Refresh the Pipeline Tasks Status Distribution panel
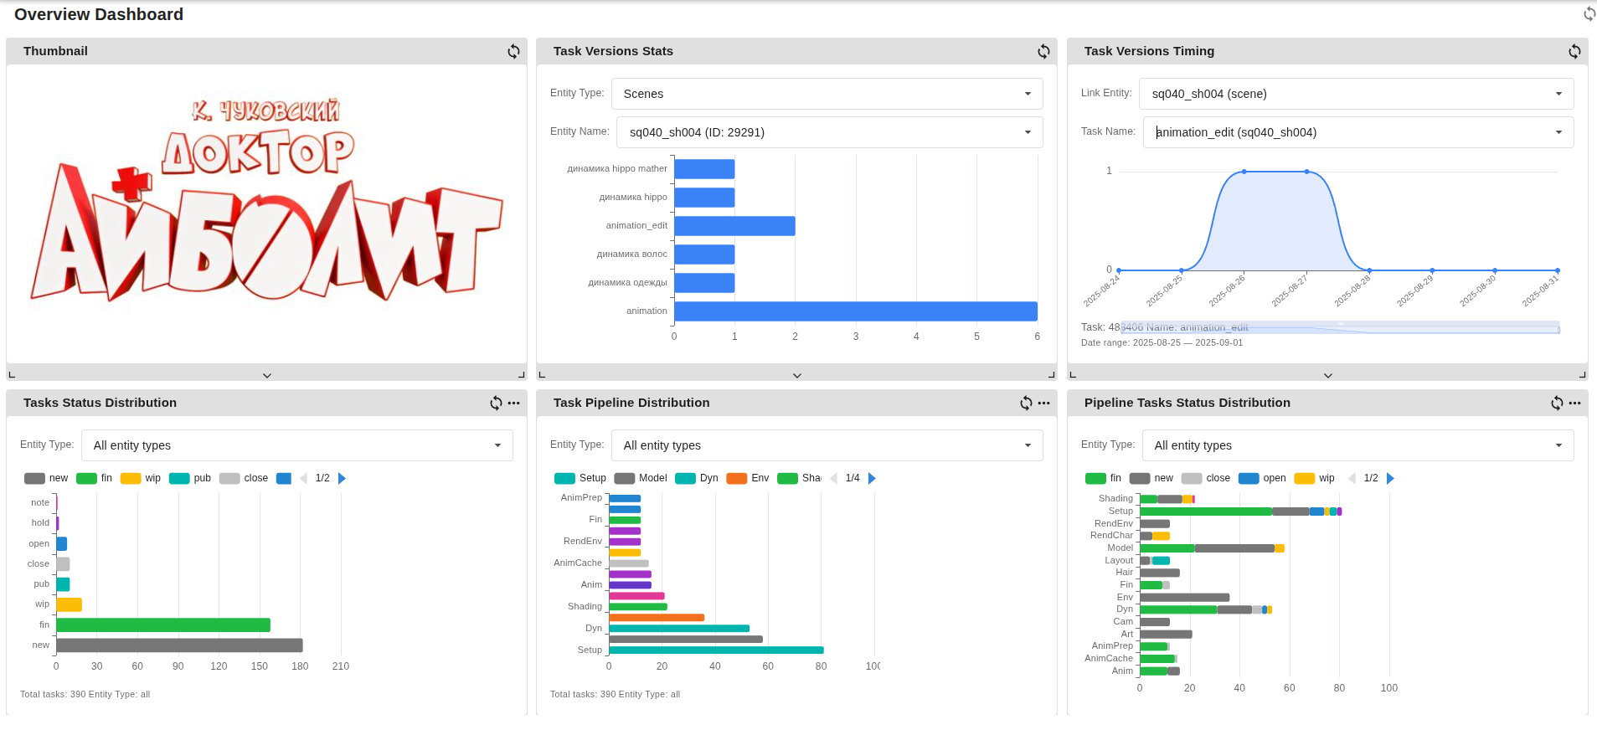 [1556, 403]
